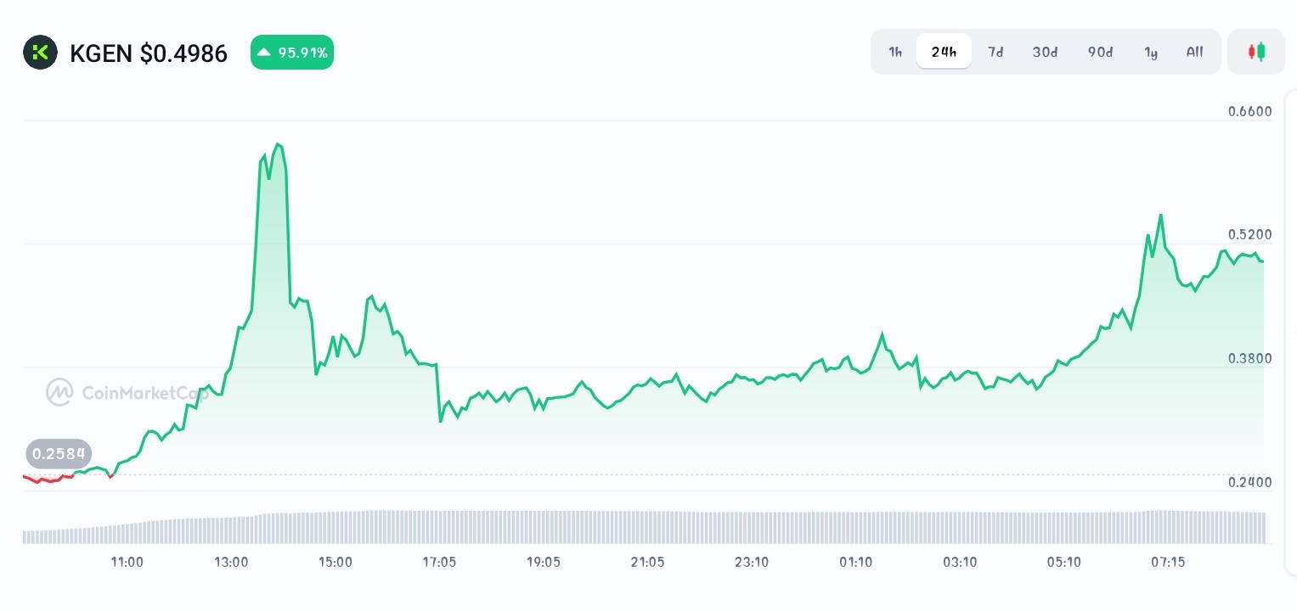
Task: Select the 1h time range tab
Action: [x=895, y=52]
